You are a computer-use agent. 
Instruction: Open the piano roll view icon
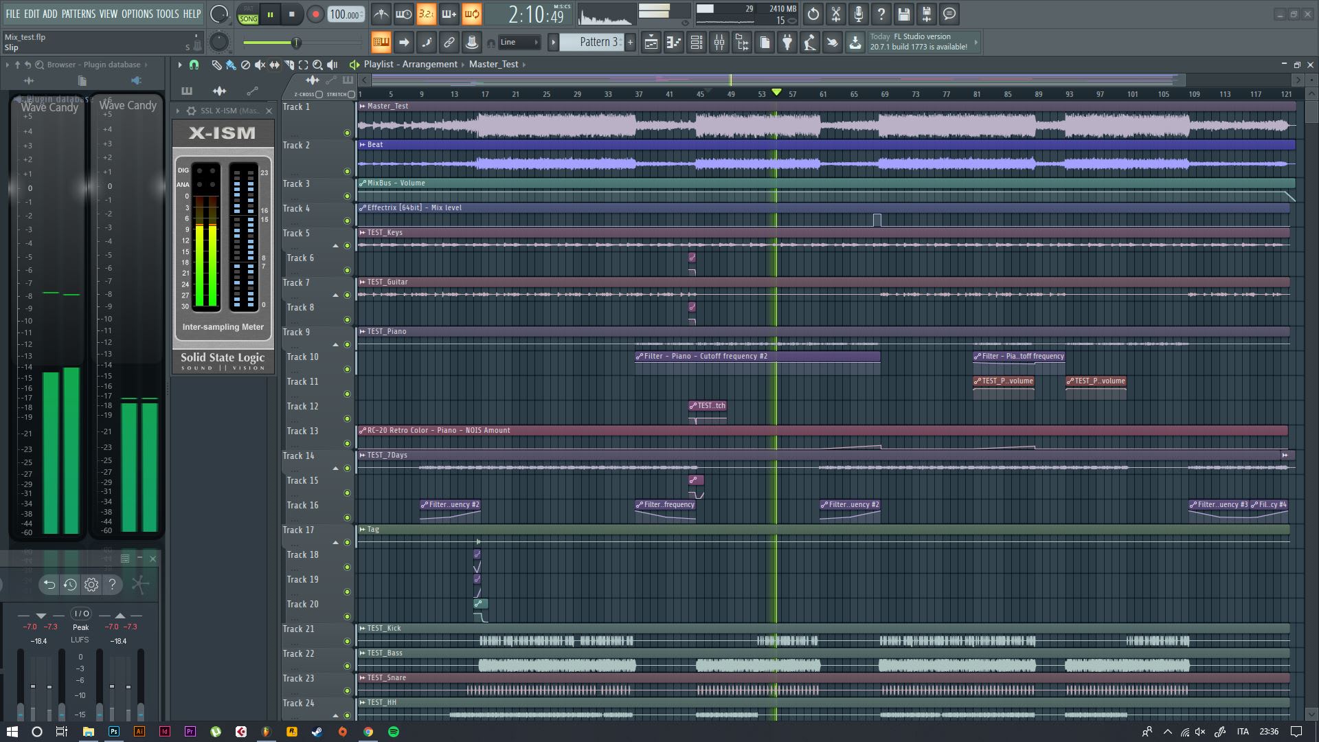tap(674, 43)
